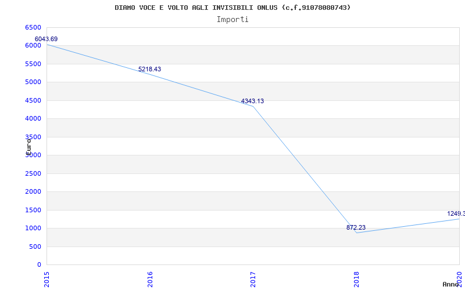465x290 pixels.
Task: Click the 4500 y-axis value
Action: (33, 100)
